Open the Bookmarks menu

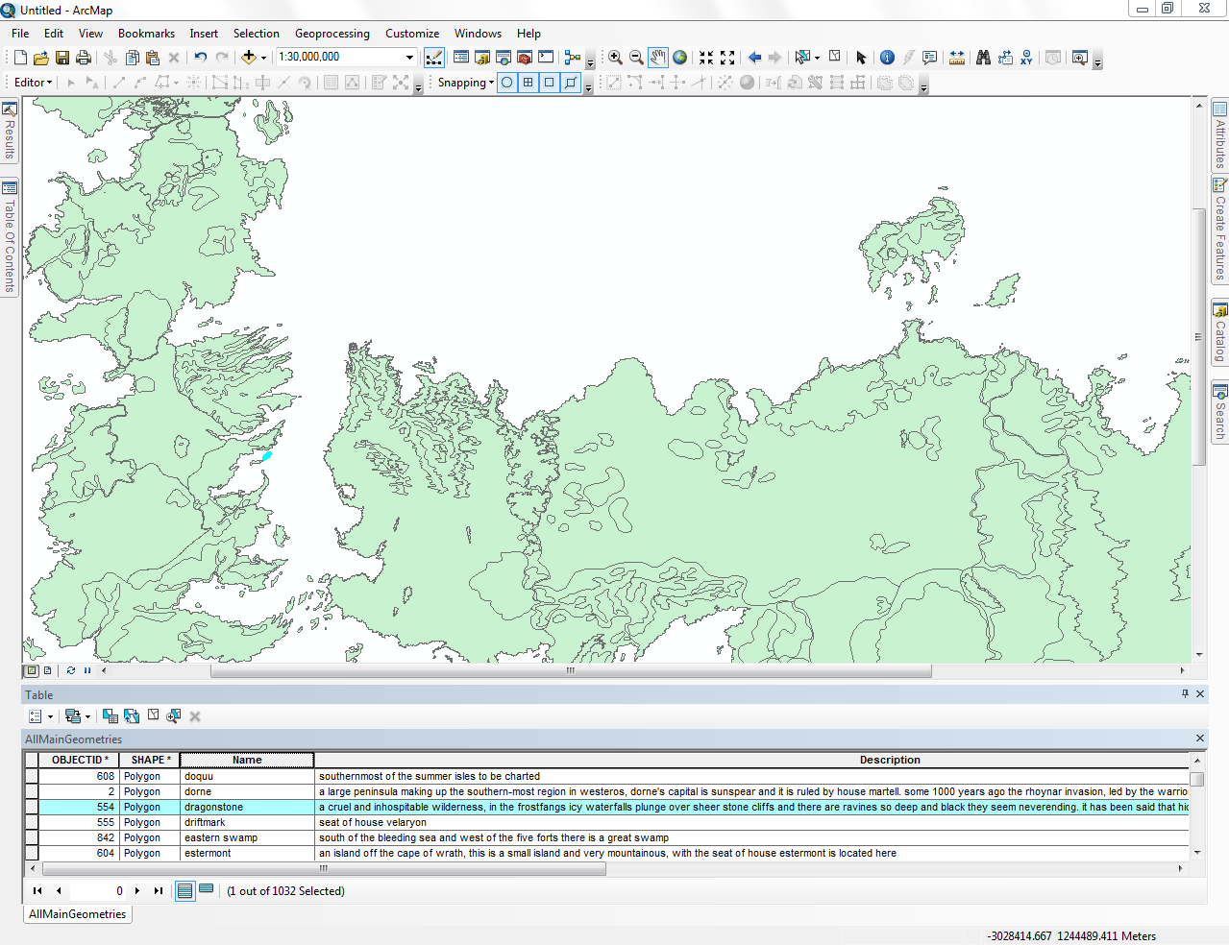click(146, 33)
